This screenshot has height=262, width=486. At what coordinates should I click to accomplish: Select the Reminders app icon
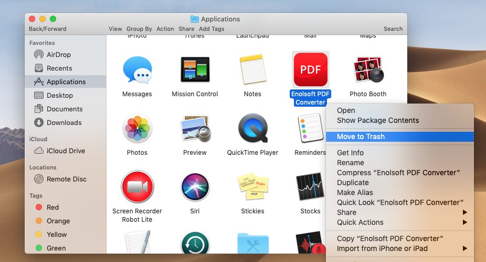coord(311,128)
